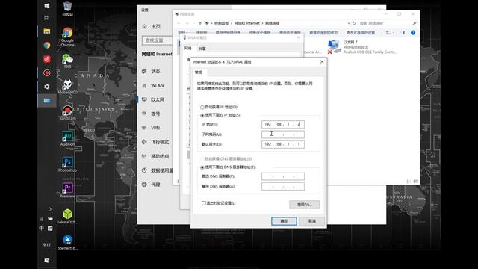478x269 pixels.
Task: Expand the address bar history dropdown
Action: (x=349, y=23)
